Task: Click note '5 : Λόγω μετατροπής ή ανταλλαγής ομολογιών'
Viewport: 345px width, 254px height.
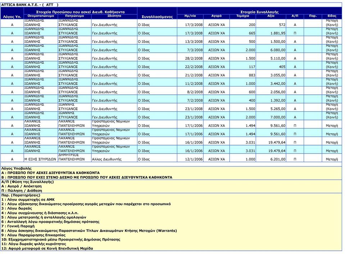Action: tap(44, 217)
